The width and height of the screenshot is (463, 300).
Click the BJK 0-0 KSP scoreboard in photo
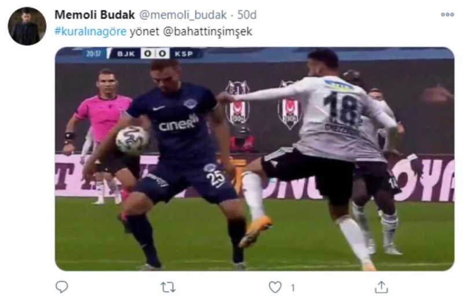[x=143, y=54]
